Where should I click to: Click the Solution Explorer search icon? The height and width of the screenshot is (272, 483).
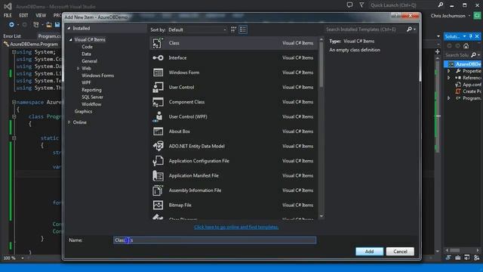[474, 55]
